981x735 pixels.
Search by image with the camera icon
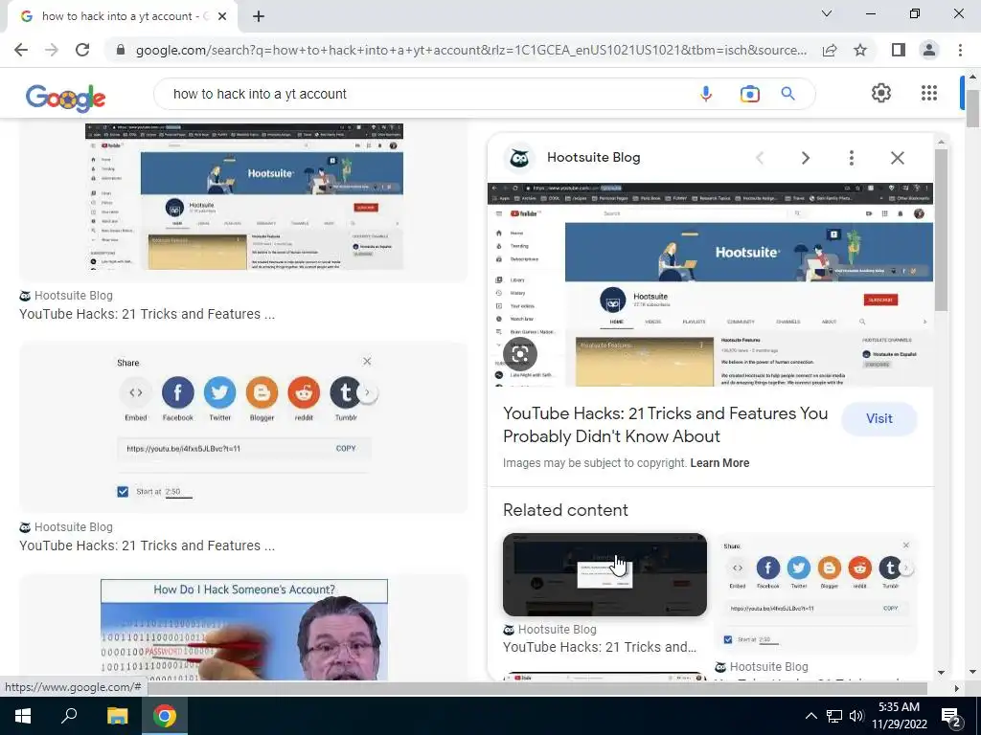(x=749, y=94)
